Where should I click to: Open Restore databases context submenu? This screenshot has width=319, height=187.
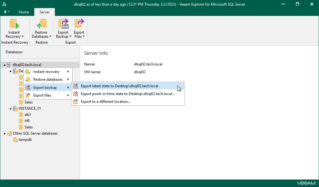point(48,79)
